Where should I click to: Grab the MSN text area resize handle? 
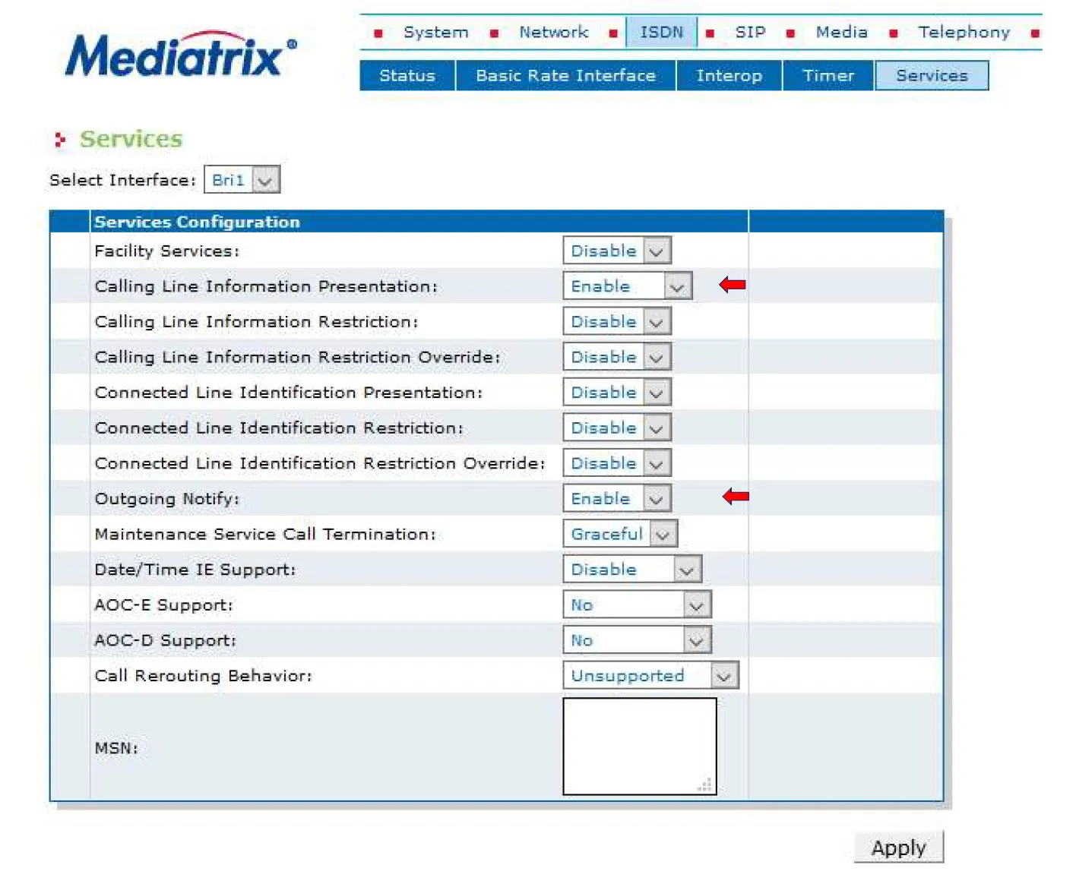(707, 786)
